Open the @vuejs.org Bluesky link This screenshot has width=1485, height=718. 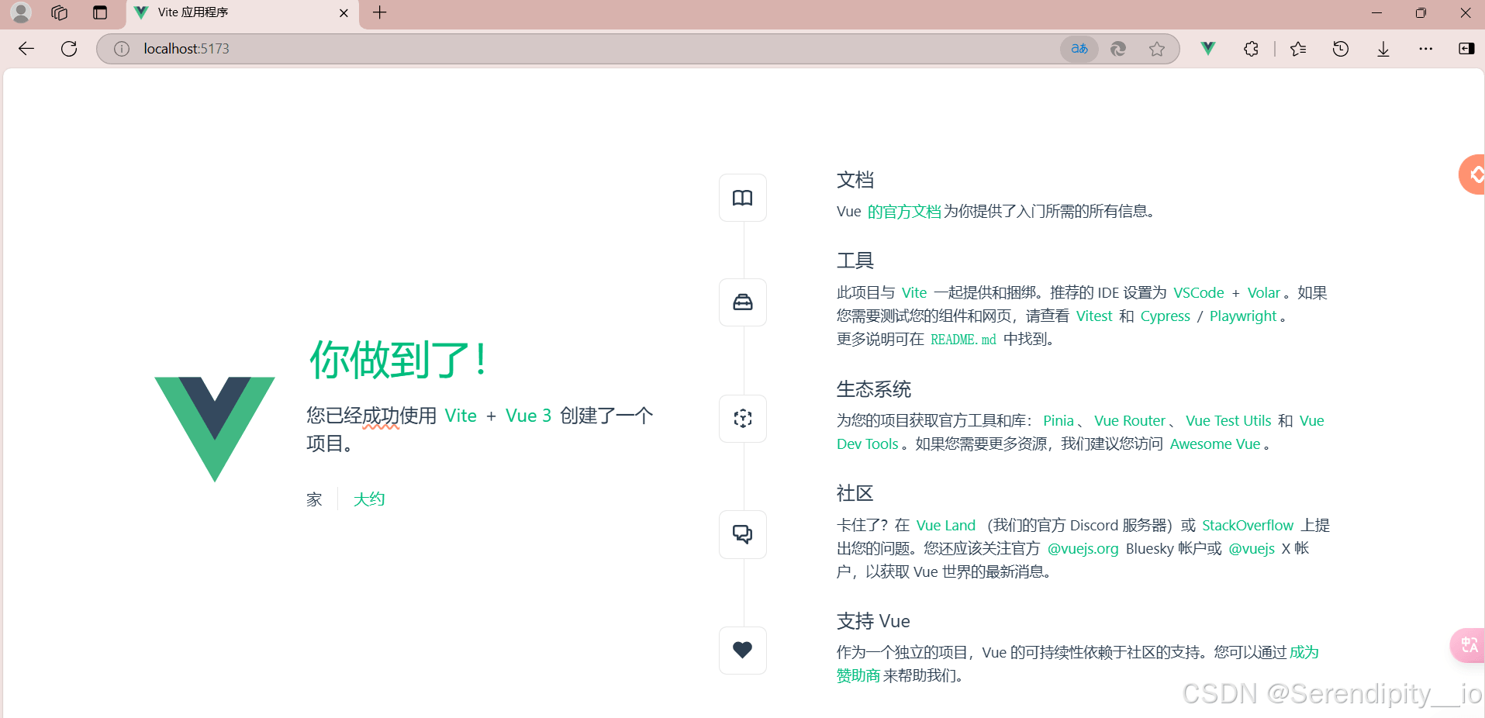[1083, 549]
